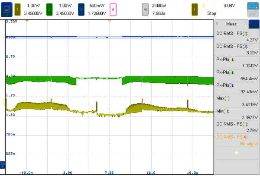Expand the Meas panel header
The image size is (260, 176).
231,24
